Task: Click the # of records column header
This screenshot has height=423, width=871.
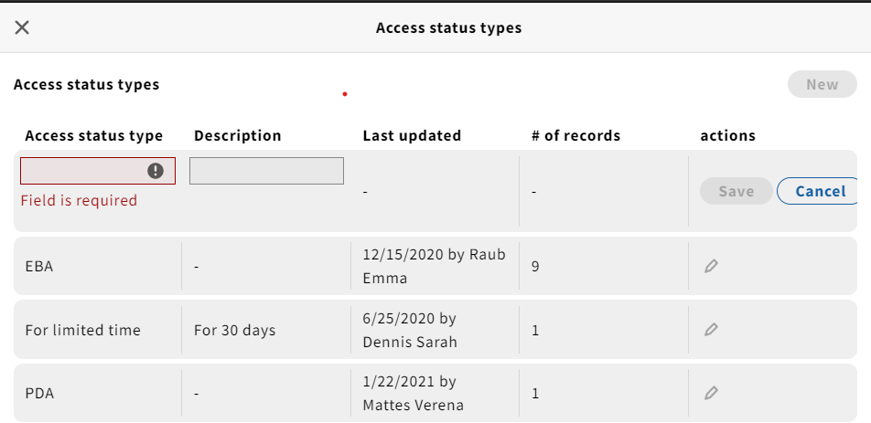Action: (576, 136)
